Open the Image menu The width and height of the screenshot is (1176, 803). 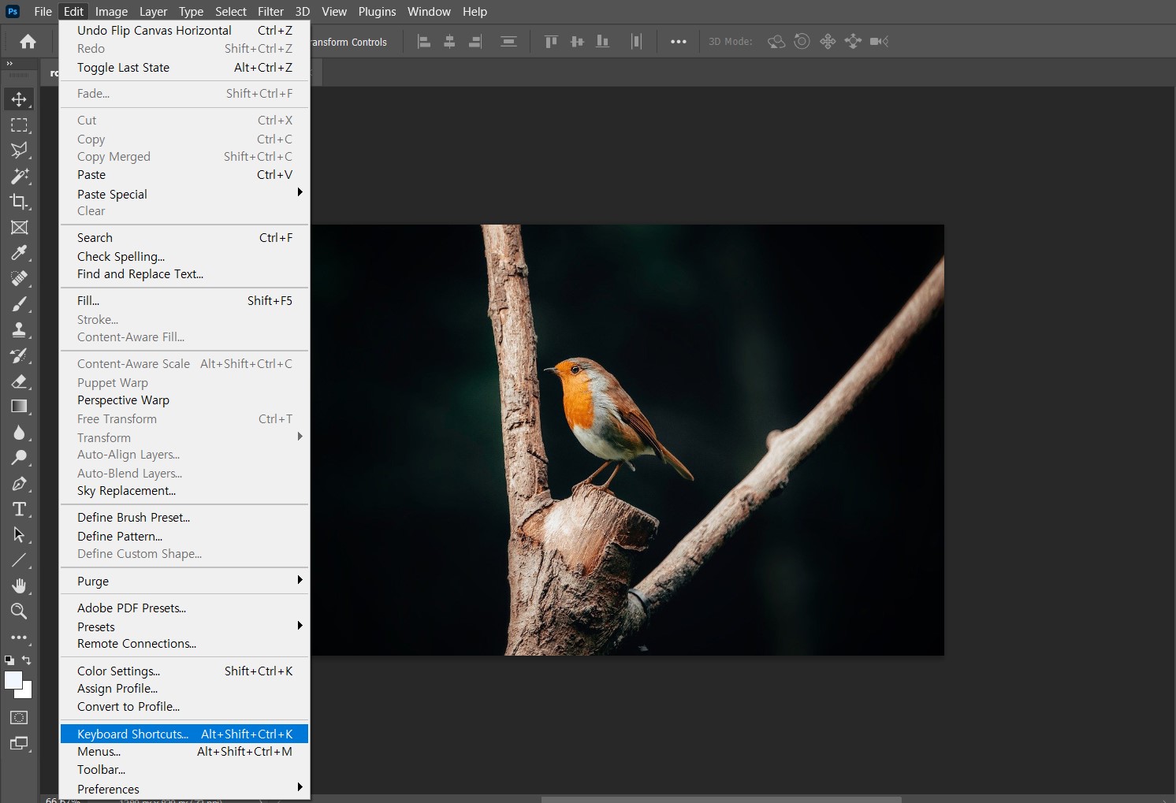pos(111,11)
